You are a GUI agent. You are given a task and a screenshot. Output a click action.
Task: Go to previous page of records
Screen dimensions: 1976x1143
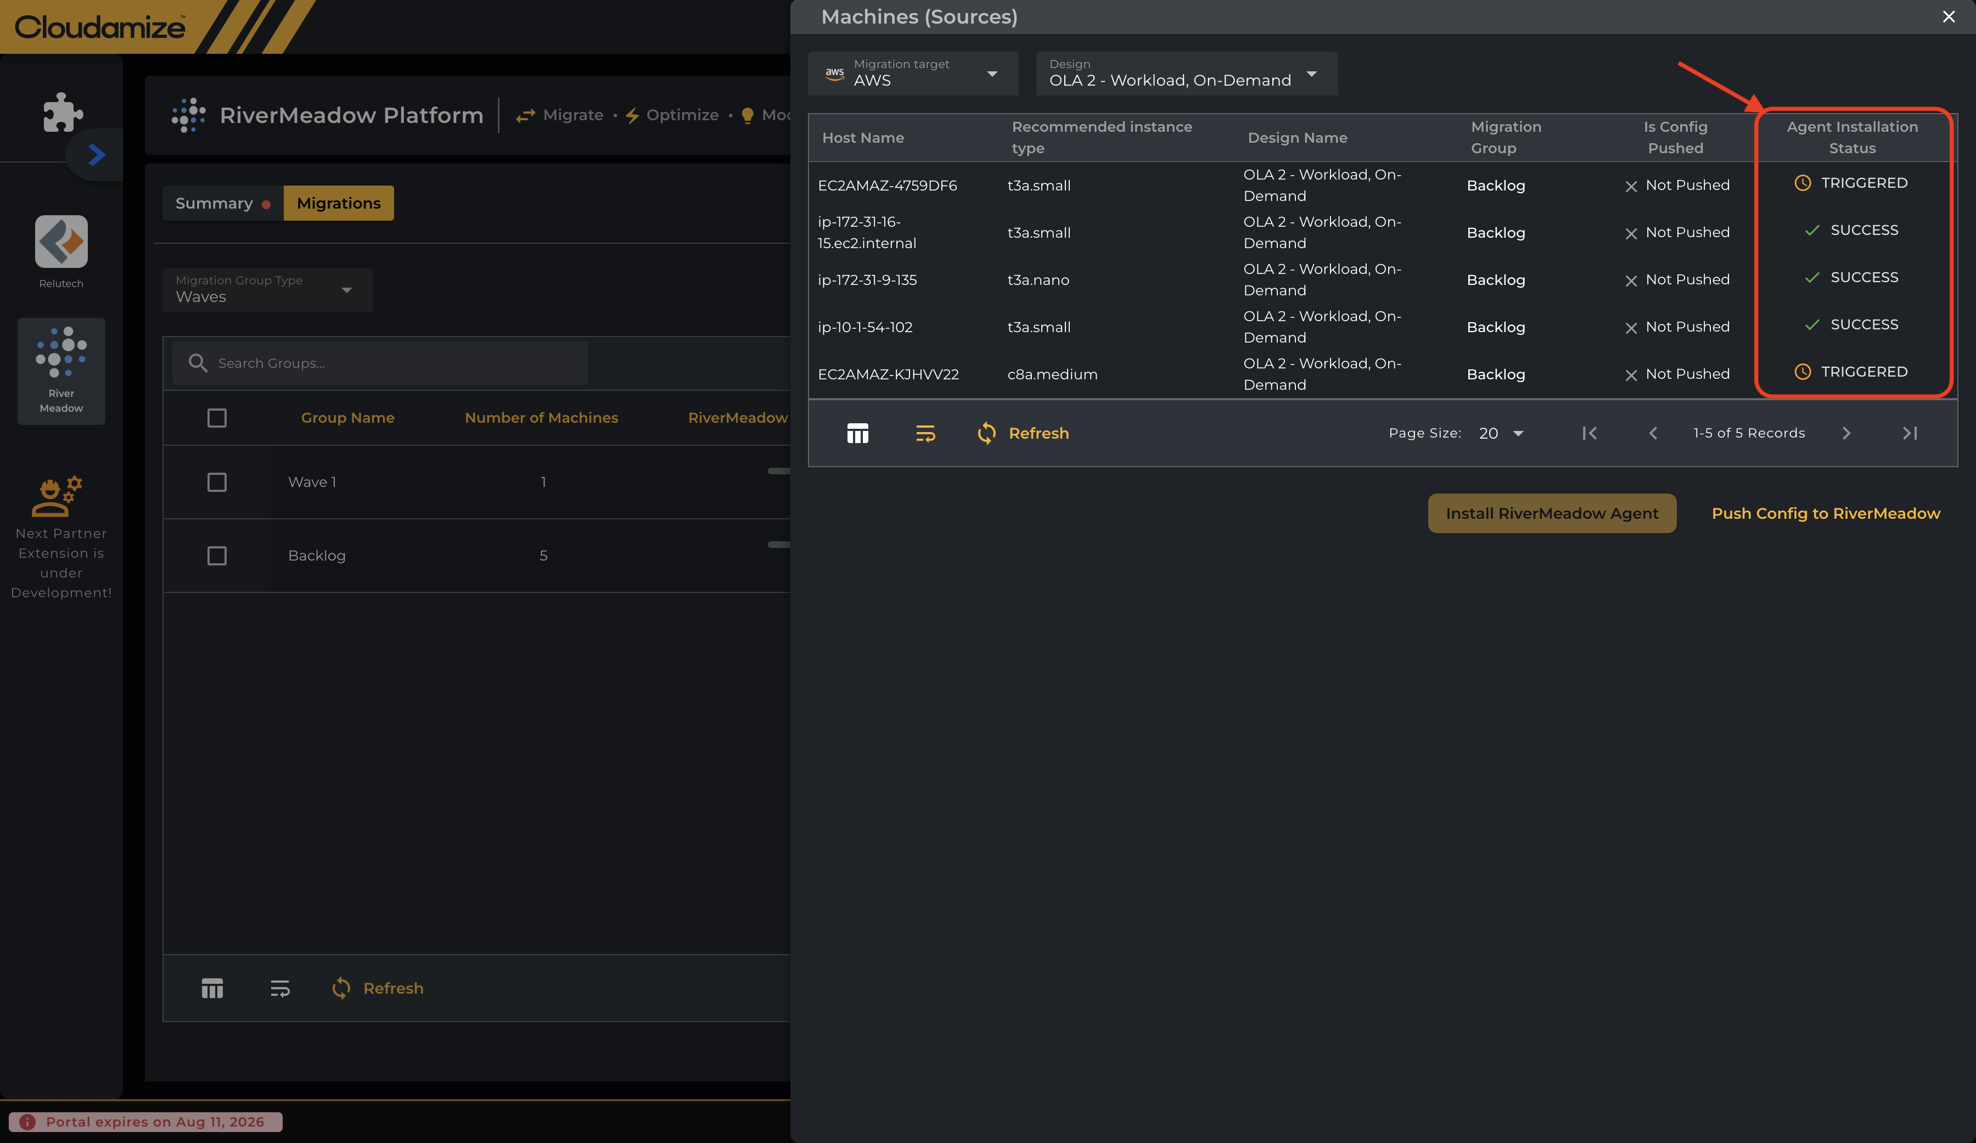pyautogui.click(x=1653, y=433)
